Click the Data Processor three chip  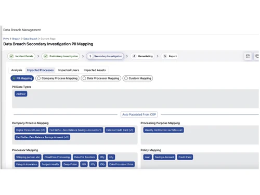(121, 164)
